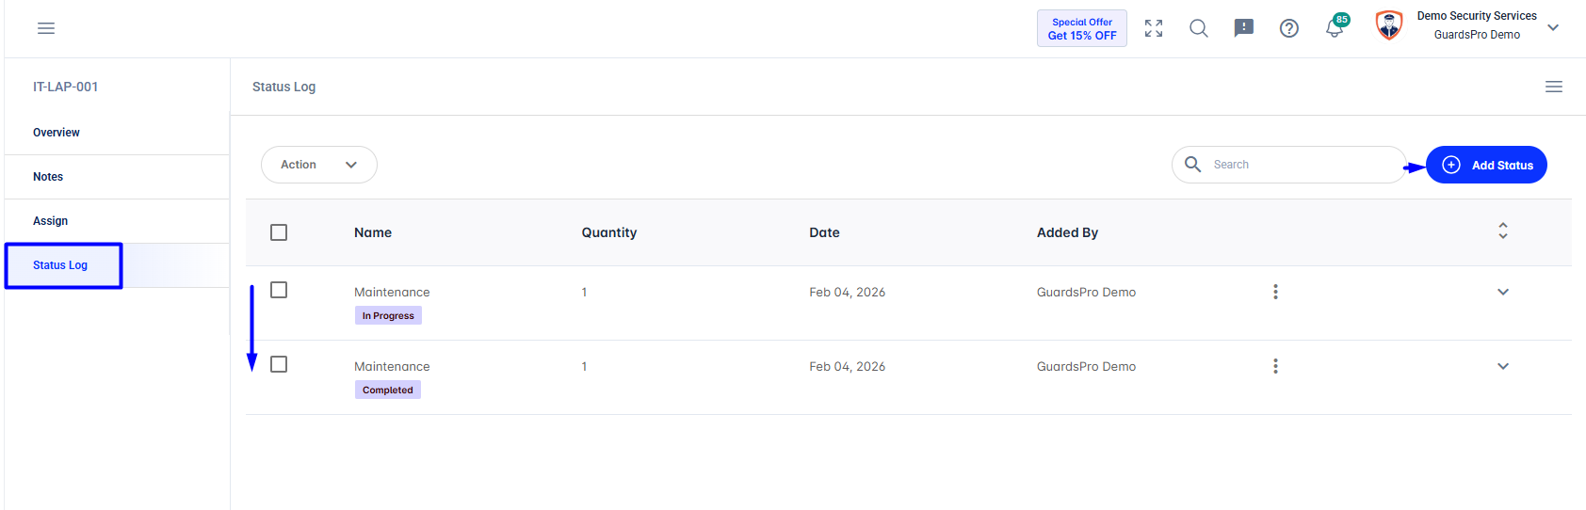
Task: Expand the Completed row details
Action: (x=1503, y=366)
